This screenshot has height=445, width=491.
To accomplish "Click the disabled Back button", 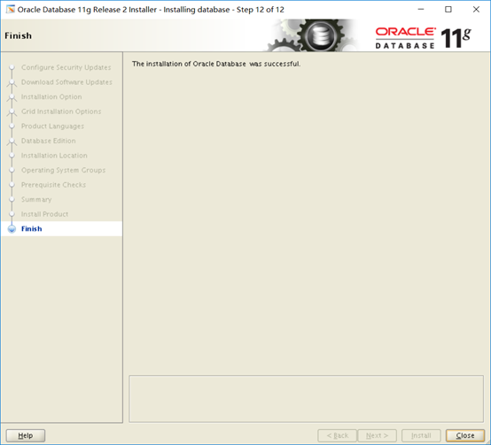I will coord(337,435).
